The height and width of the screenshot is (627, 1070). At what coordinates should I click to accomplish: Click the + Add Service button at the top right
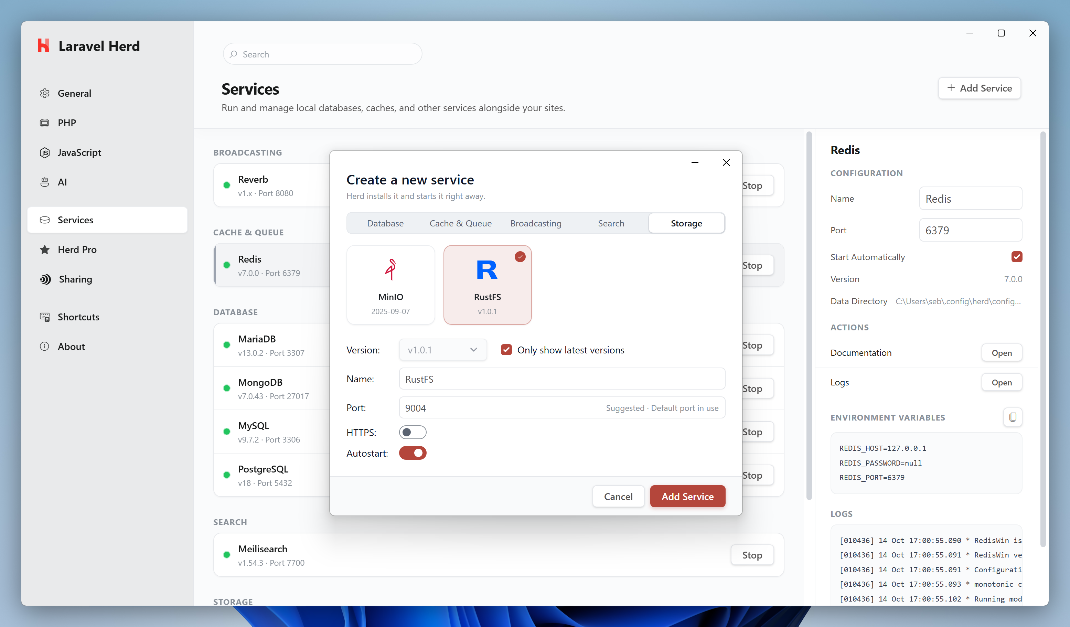[980, 88]
